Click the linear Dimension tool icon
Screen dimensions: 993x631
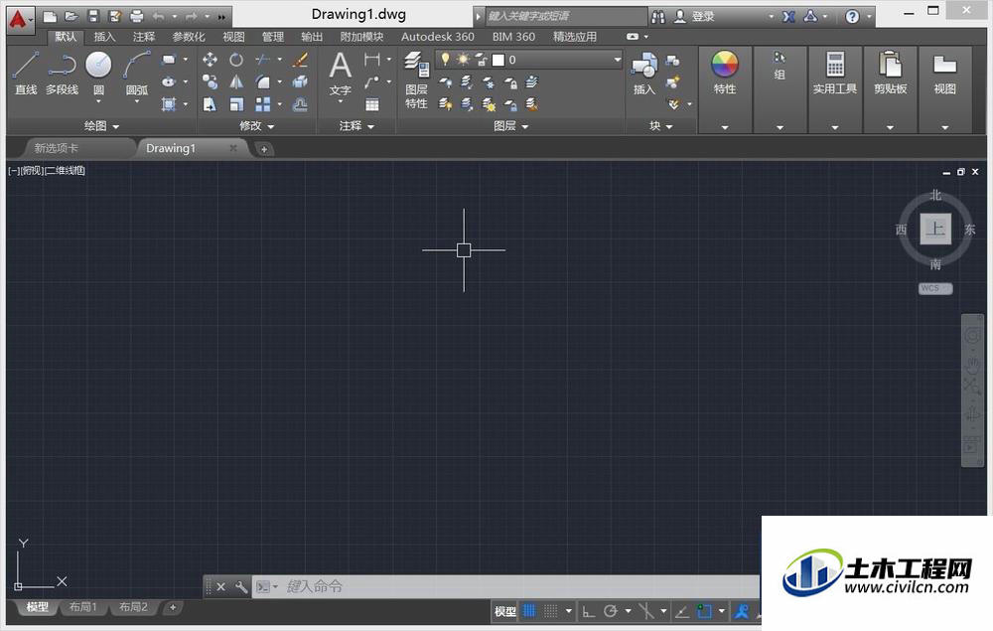(x=372, y=60)
